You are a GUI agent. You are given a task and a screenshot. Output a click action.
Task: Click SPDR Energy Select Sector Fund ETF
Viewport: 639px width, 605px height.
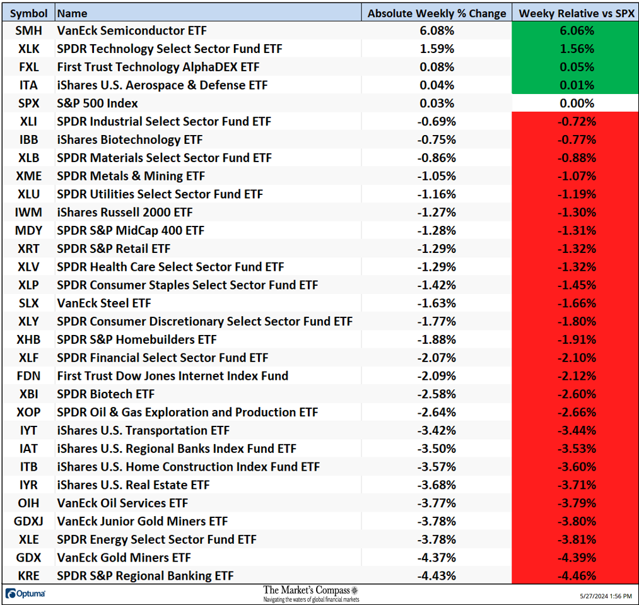click(157, 539)
